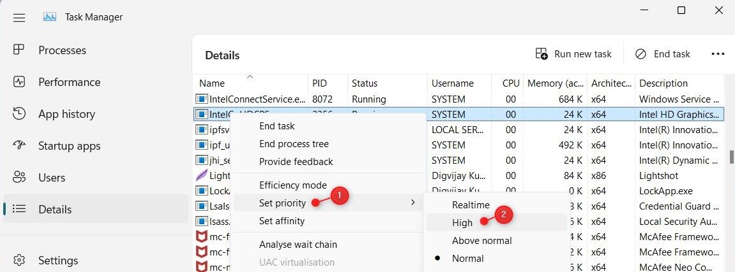This screenshot has height=272, width=735.
Task: Click Intel HD Graphics description cell
Action: click(679, 115)
